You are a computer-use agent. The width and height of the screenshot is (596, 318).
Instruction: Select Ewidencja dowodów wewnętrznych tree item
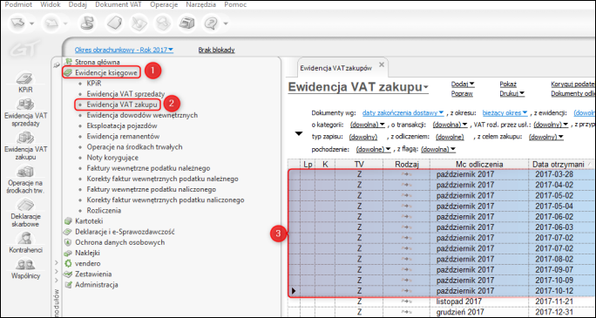[142, 115]
